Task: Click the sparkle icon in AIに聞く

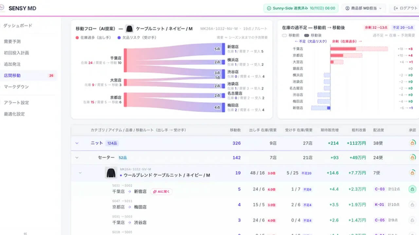Action: 154,192
